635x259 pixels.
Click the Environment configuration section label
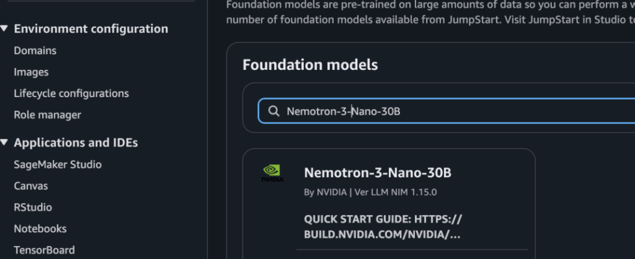coord(91,29)
